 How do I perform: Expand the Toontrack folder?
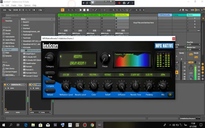click(22, 38)
